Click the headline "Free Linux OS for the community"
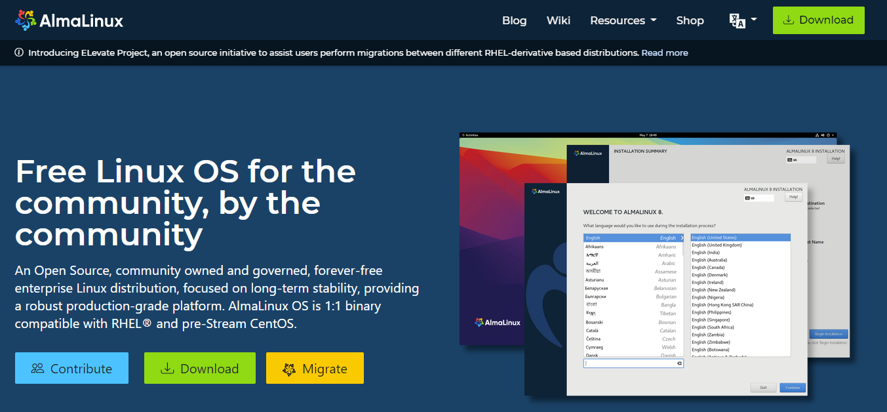Screen dimensions: 887x412 coord(186,203)
